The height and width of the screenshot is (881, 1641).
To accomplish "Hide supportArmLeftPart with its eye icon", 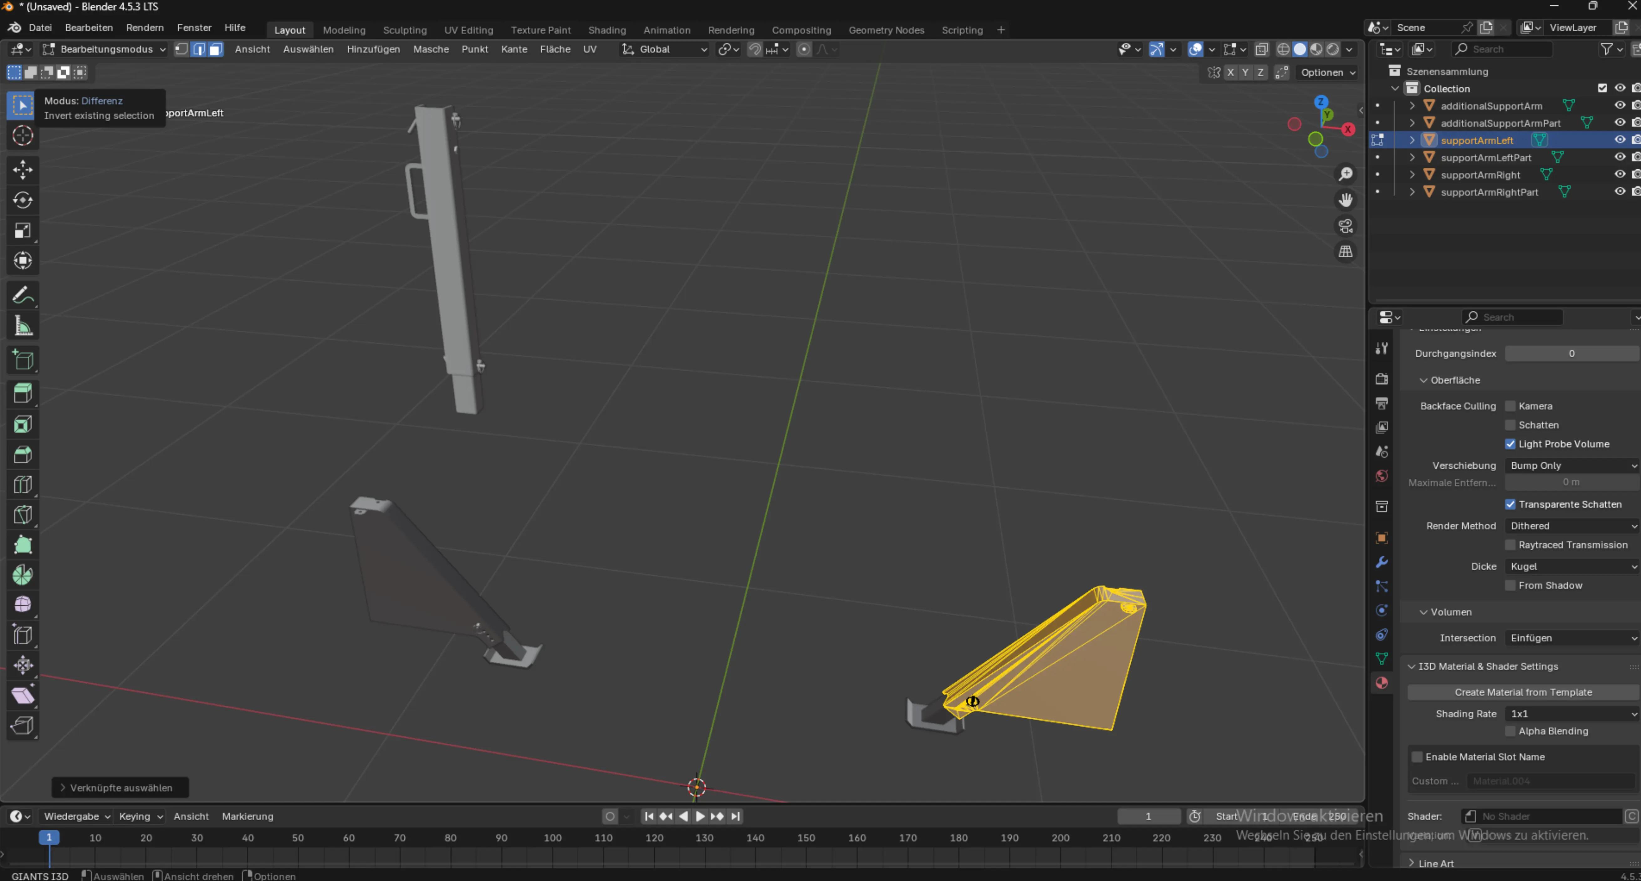I will click(1619, 157).
